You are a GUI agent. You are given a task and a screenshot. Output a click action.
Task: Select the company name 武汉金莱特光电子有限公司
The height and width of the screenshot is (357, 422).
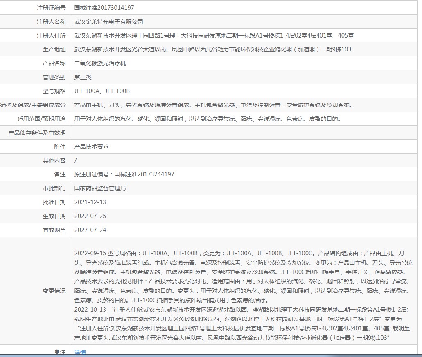tap(109, 22)
